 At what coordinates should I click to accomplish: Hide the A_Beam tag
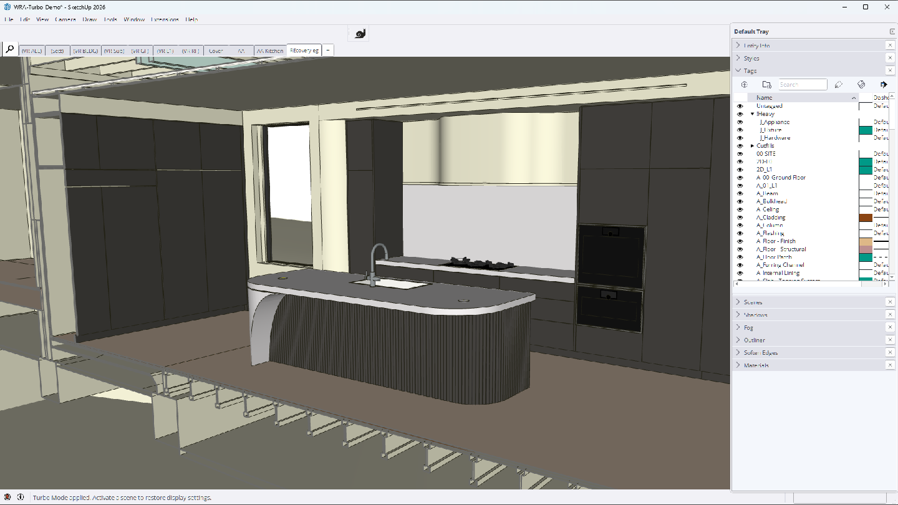point(740,193)
